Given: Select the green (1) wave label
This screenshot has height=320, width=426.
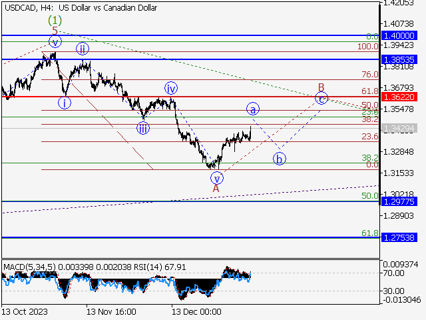Looking at the screenshot, I should (56, 20).
